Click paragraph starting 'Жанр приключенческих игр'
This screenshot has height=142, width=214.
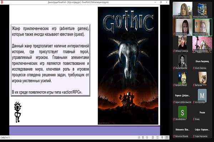click(50, 31)
